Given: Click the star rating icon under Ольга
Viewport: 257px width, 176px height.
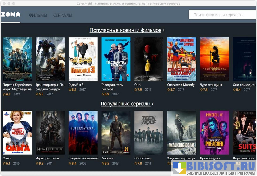Looking at the screenshot, I should [4, 163].
